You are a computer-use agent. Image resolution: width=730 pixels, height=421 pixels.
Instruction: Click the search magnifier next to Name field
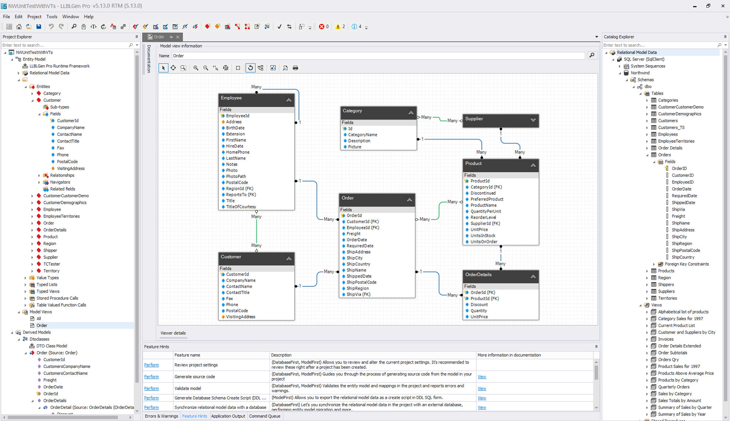point(592,55)
